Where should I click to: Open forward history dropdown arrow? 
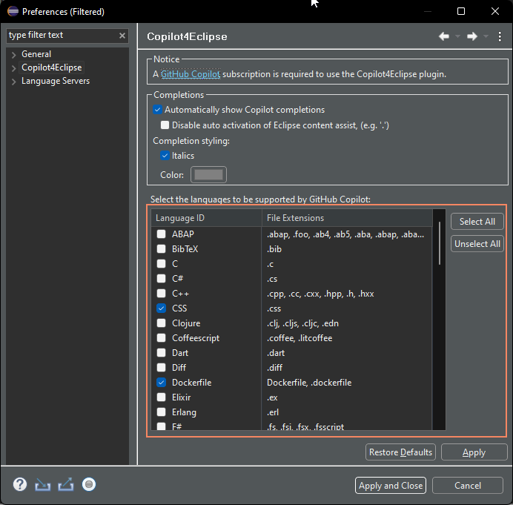(x=486, y=36)
